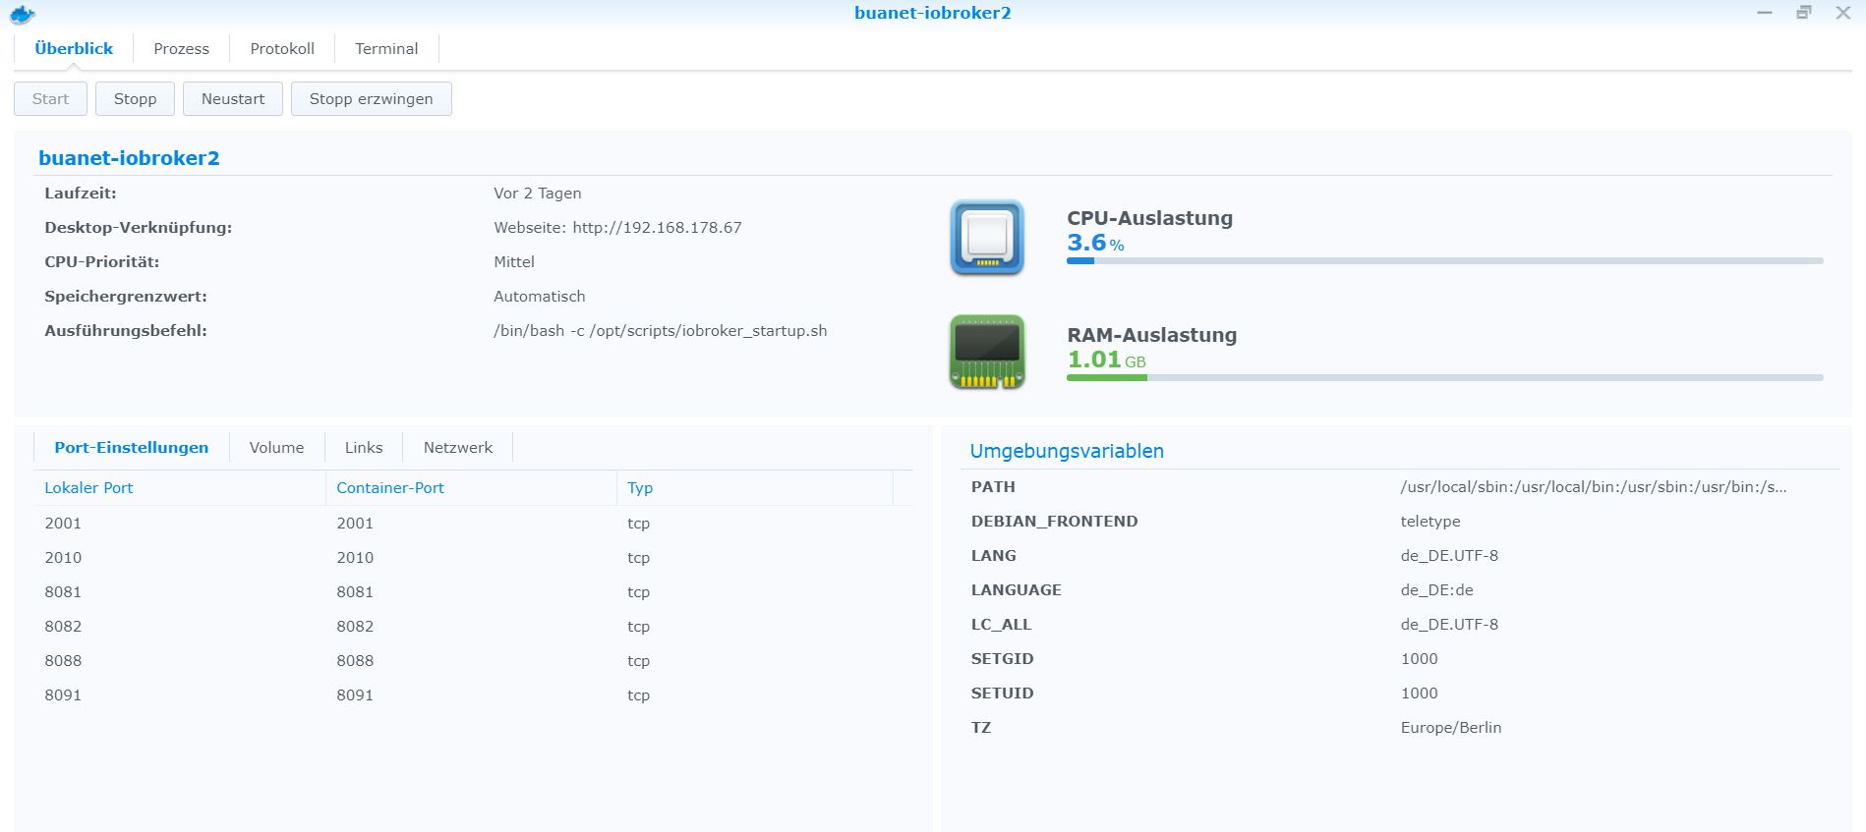Click the LC_ALL variable name
The width and height of the screenshot is (1866, 832).
point(1001,624)
